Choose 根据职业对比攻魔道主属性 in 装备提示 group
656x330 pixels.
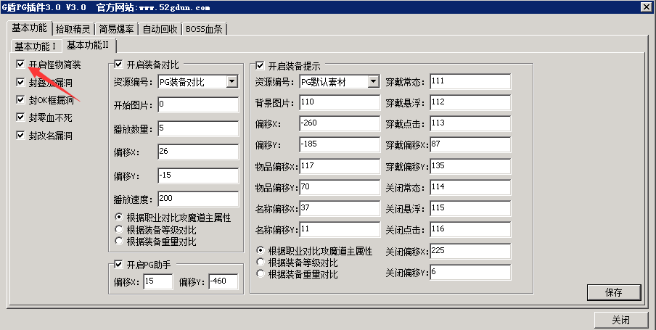click(x=261, y=250)
